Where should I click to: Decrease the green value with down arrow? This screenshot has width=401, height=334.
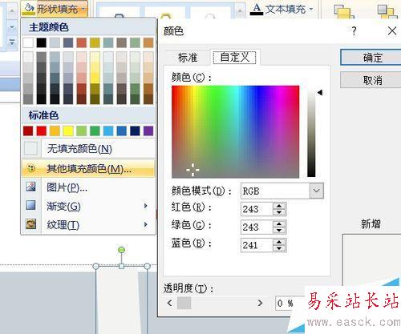279,230
